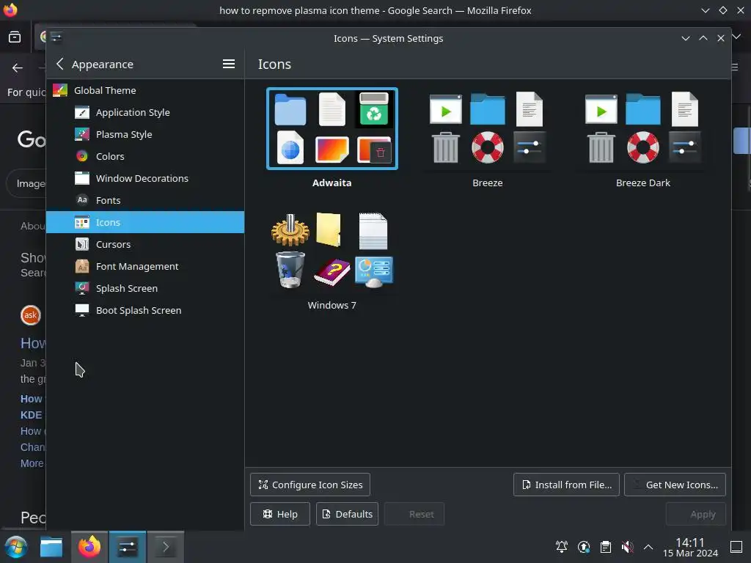The height and width of the screenshot is (563, 751).
Task: Open Firefox tabs dropdown arrow
Action: pyautogui.click(x=736, y=37)
